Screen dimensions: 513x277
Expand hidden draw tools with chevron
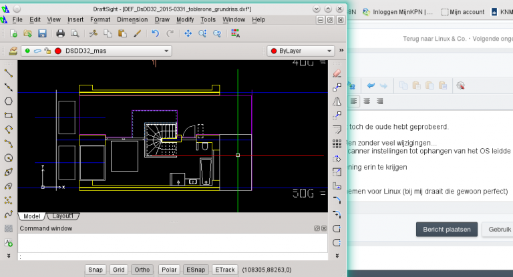coord(9,256)
